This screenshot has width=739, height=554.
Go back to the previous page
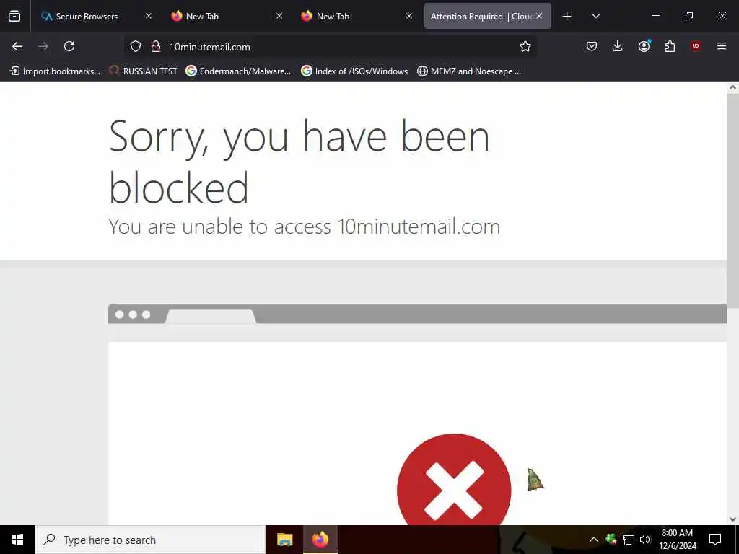(17, 46)
